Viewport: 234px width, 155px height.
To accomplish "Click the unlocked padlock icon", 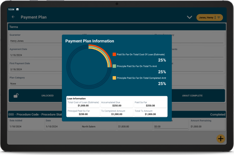I will click(16, 96).
